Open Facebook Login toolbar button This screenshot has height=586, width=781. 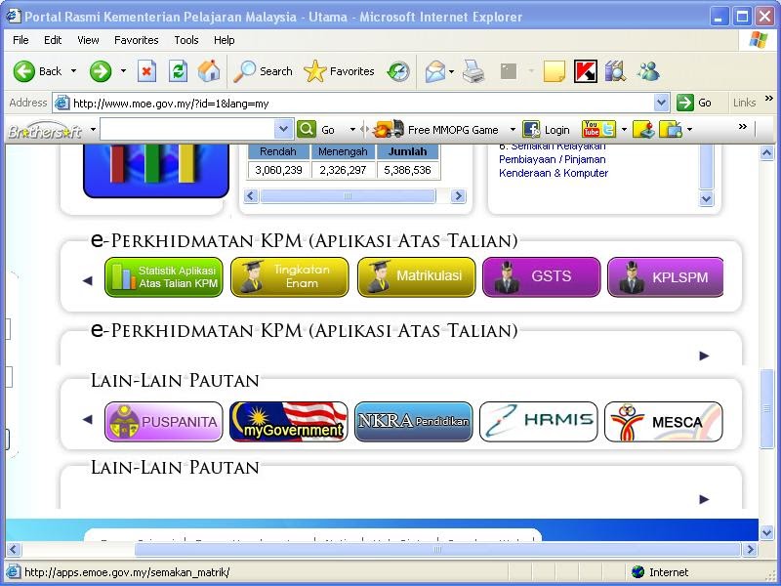[x=546, y=130]
